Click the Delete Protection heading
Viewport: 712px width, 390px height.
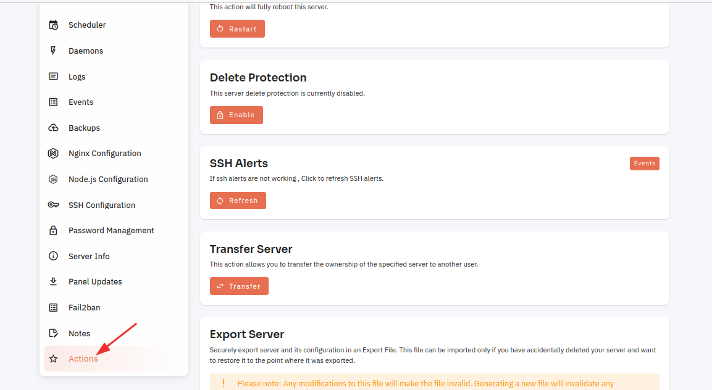[258, 78]
